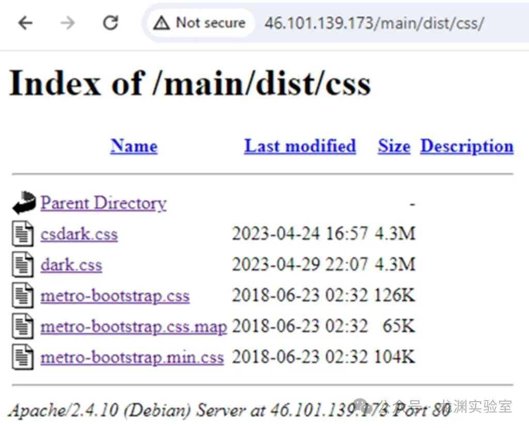Click the Not secure warning badge
The height and width of the screenshot is (428, 529).
click(200, 23)
